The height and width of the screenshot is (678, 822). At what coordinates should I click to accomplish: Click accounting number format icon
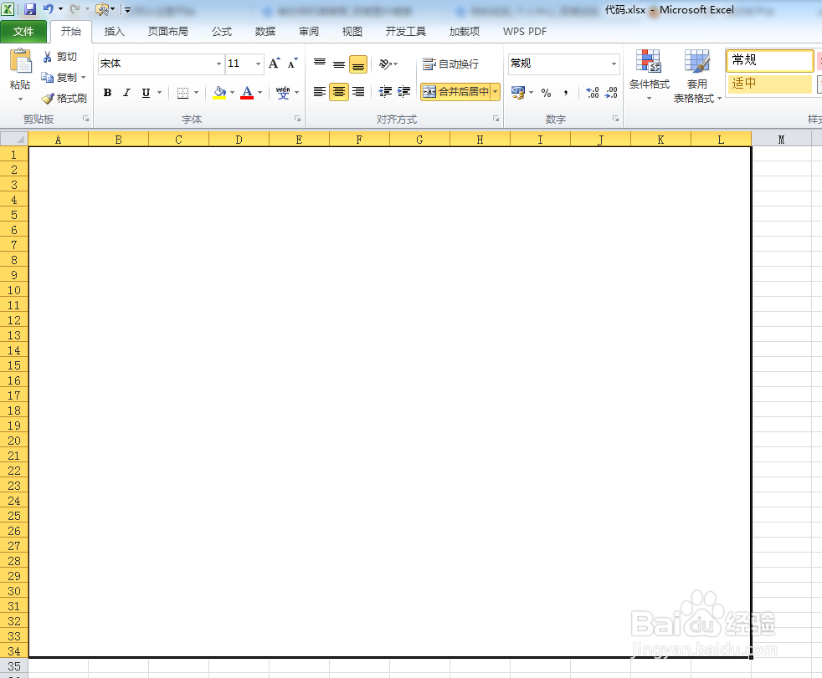pyautogui.click(x=518, y=93)
